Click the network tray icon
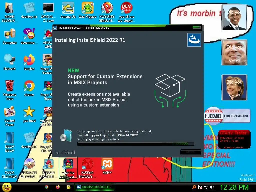Screen dimensions: 256x192 [x=206, y=187]
